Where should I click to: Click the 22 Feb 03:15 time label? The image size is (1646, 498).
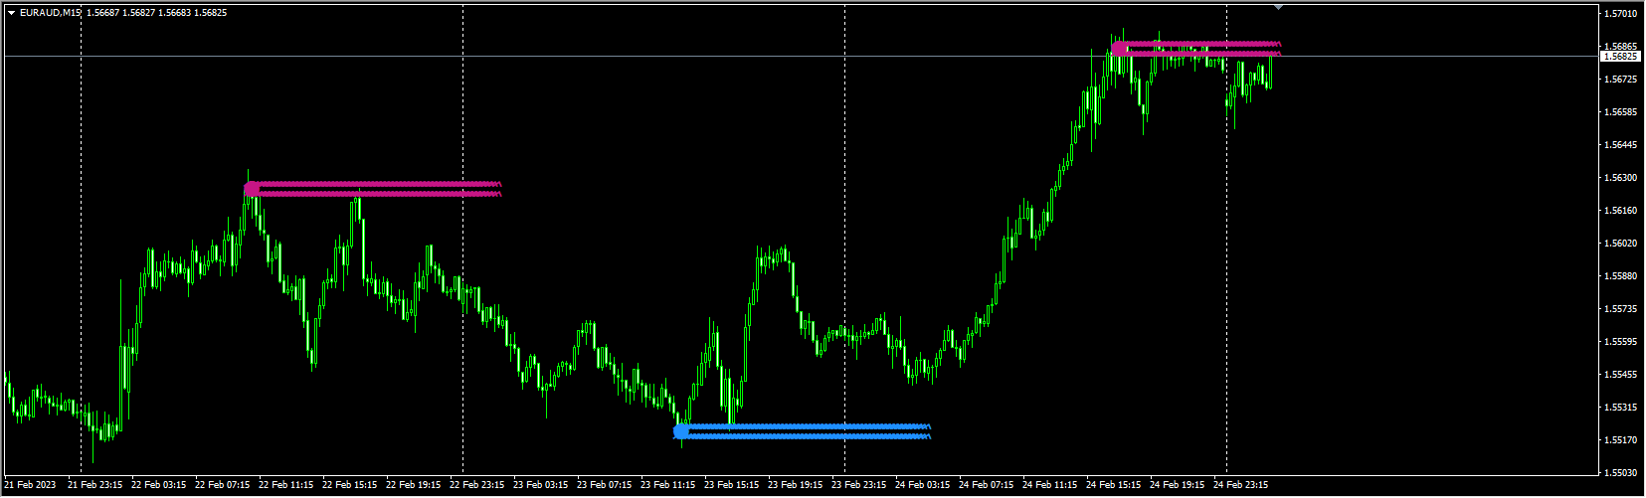click(159, 485)
